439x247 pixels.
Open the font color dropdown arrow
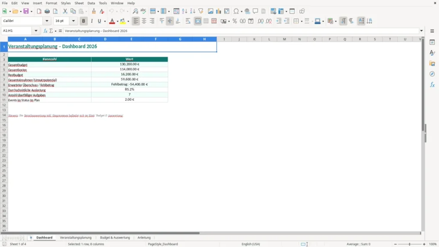pos(117,21)
